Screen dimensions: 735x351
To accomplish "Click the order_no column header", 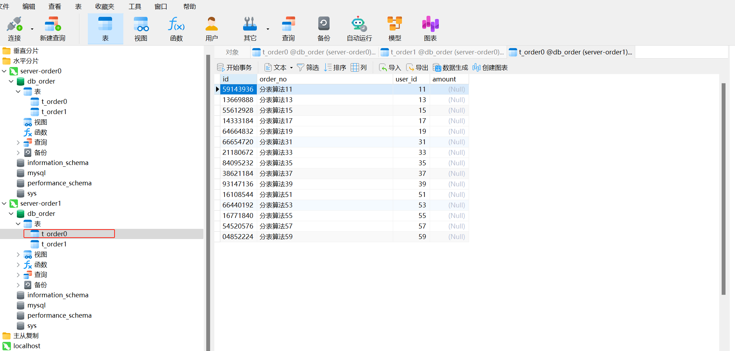I will (x=325, y=79).
